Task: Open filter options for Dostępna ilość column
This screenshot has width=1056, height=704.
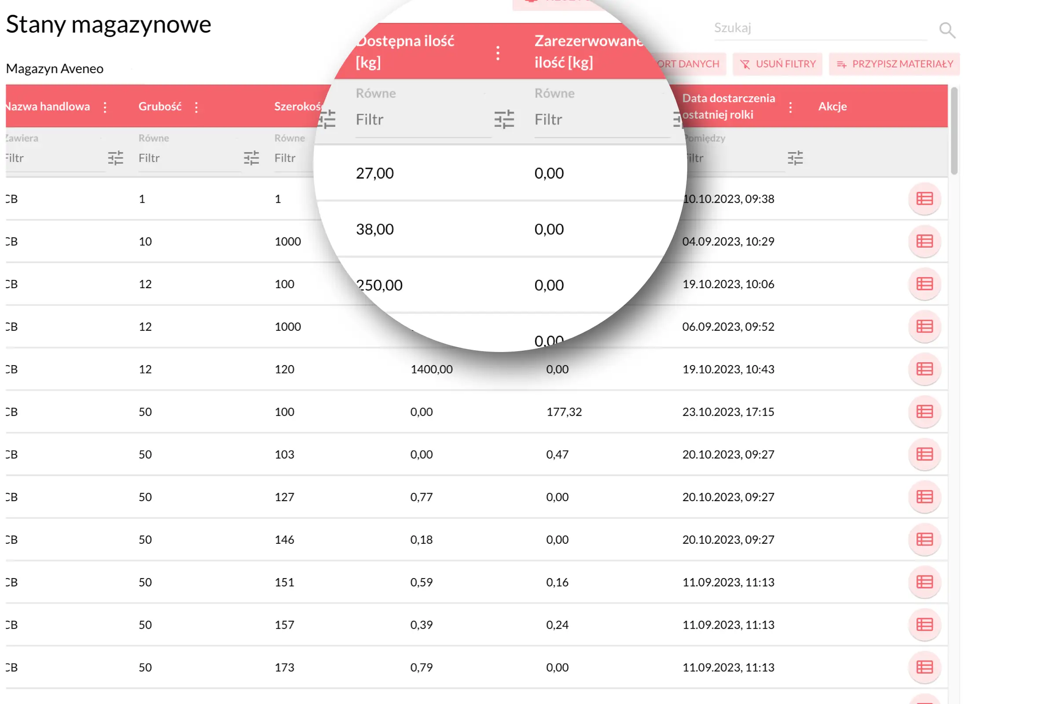Action: (504, 119)
